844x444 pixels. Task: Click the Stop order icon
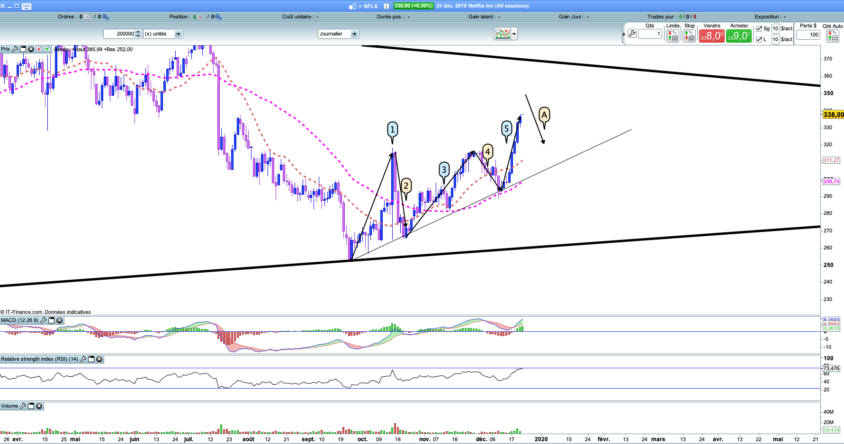point(689,36)
